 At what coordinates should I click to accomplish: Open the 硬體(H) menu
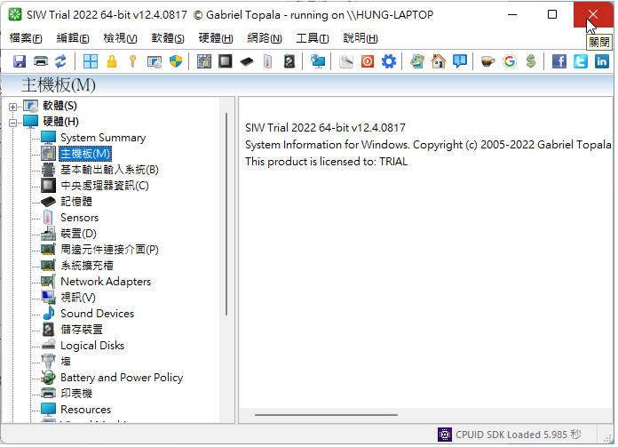216,38
